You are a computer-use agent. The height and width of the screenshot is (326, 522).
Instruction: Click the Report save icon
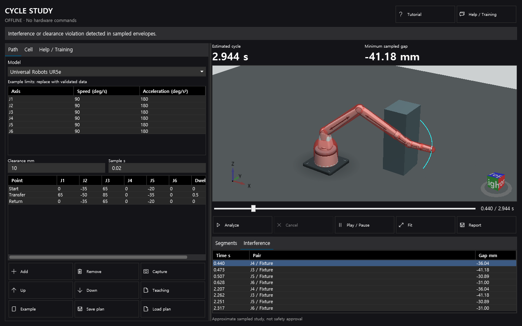click(x=462, y=225)
